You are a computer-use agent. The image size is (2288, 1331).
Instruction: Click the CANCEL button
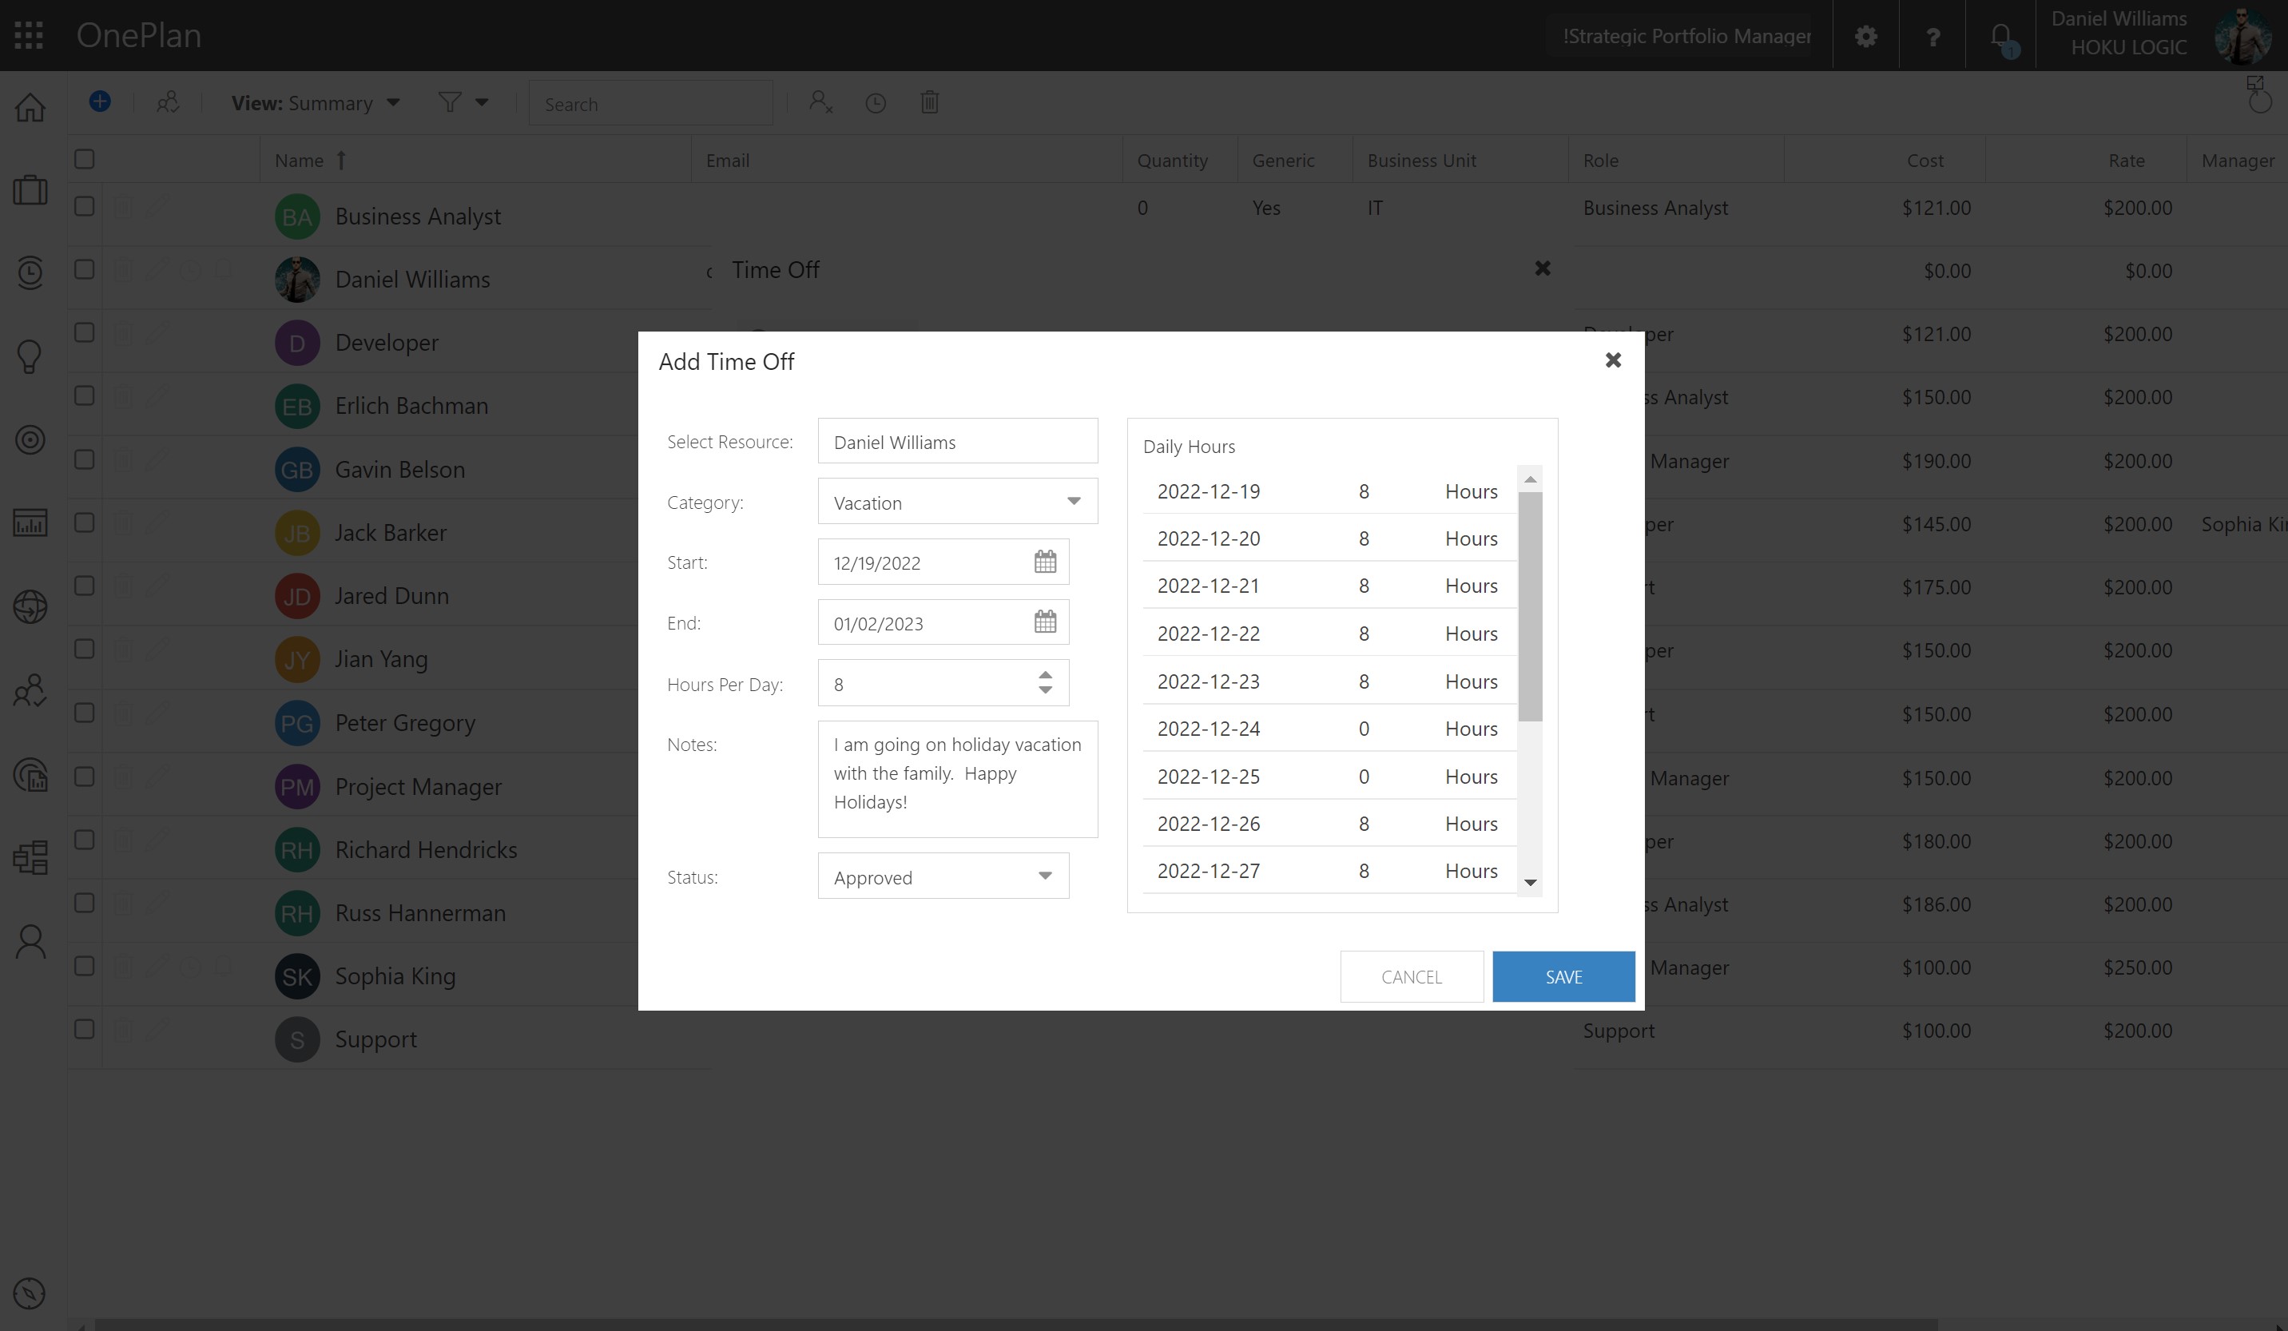(1412, 977)
